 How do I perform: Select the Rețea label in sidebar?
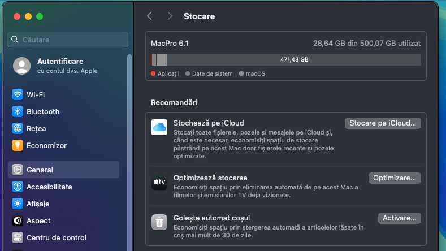36,129
